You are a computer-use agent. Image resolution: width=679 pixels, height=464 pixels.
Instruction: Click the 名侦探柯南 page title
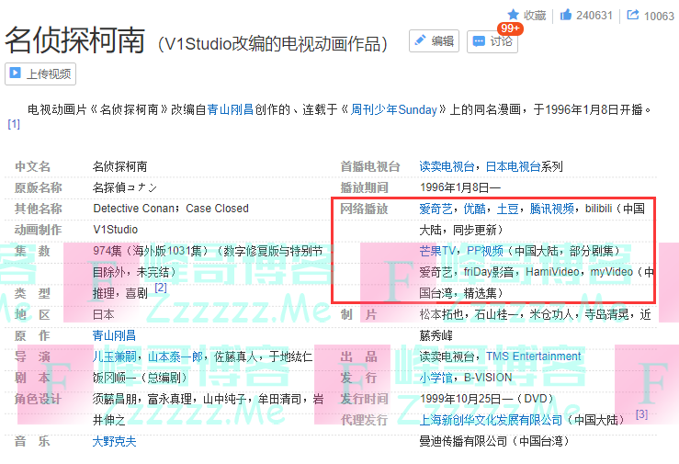pyautogui.click(x=75, y=40)
